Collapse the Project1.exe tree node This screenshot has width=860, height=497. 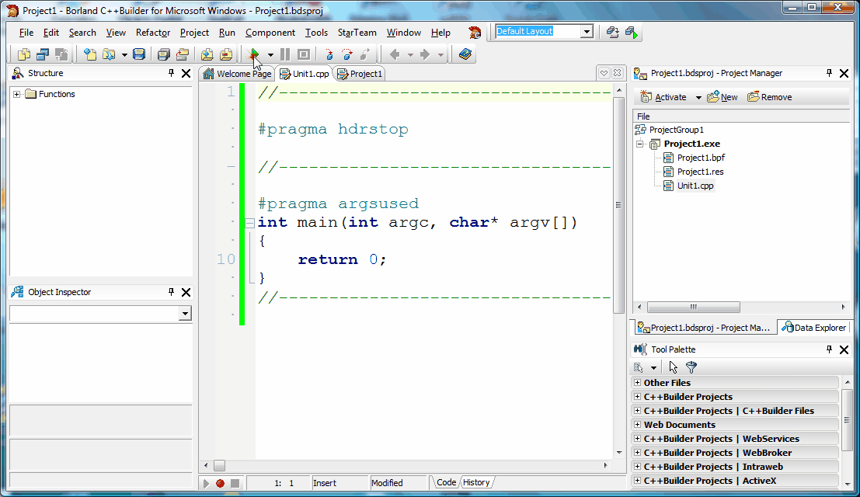pos(639,144)
